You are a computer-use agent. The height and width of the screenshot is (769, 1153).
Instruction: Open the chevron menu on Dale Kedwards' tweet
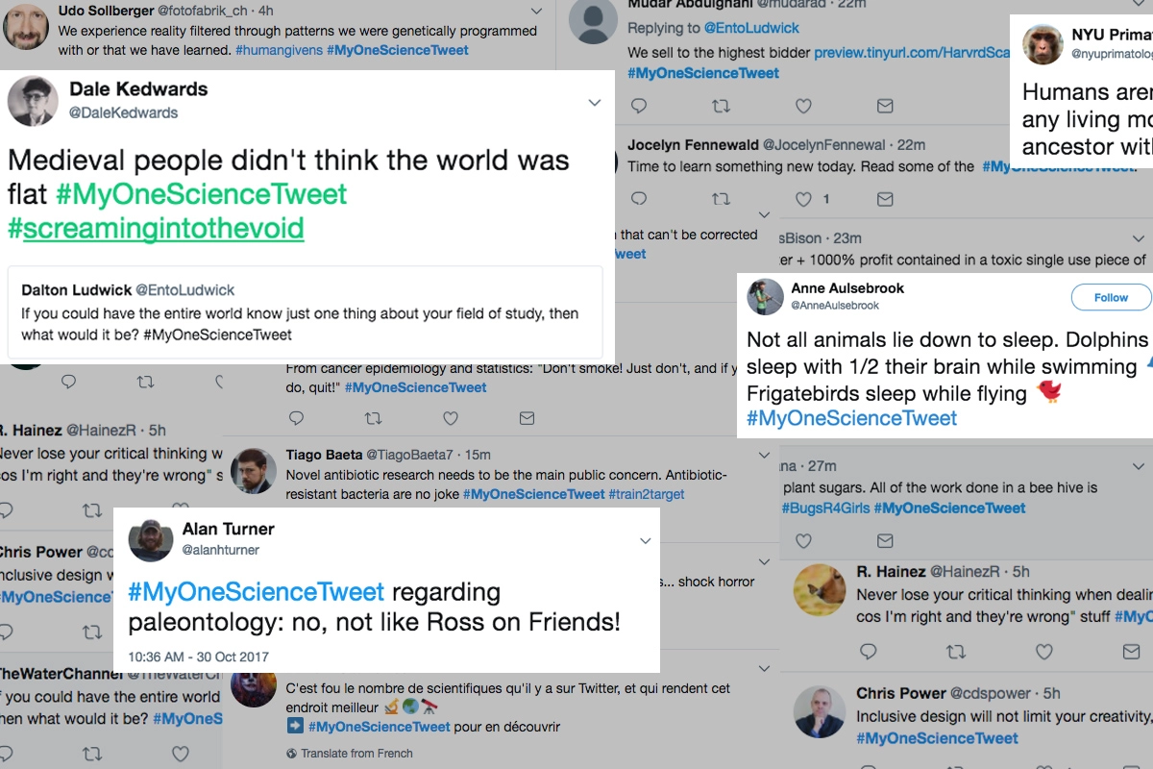click(595, 103)
